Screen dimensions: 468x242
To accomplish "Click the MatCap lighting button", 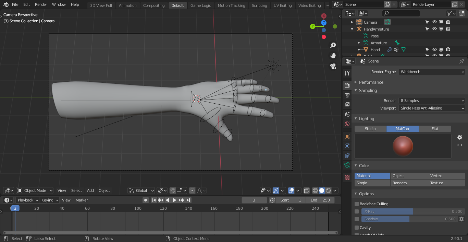I will pyautogui.click(x=402, y=128).
